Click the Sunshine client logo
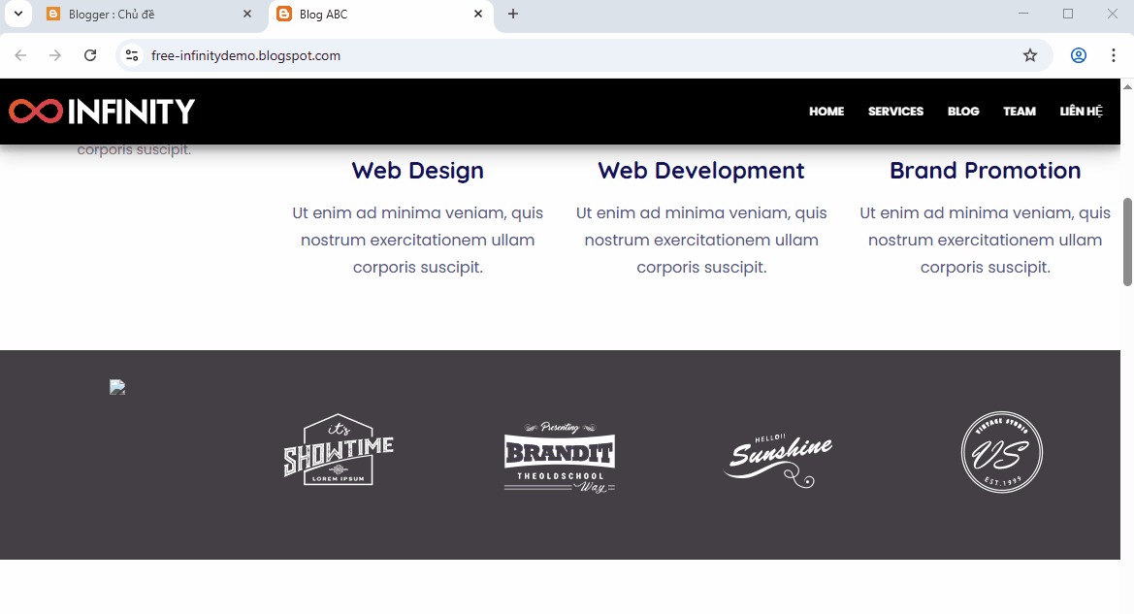The width and height of the screenshot is (1134, 614). (778, 461)
